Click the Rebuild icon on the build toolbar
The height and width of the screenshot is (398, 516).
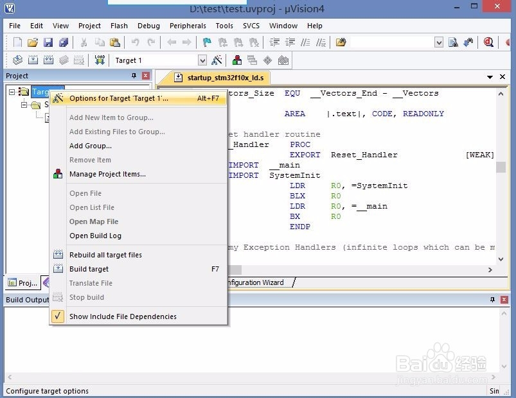tap(48, 60)
